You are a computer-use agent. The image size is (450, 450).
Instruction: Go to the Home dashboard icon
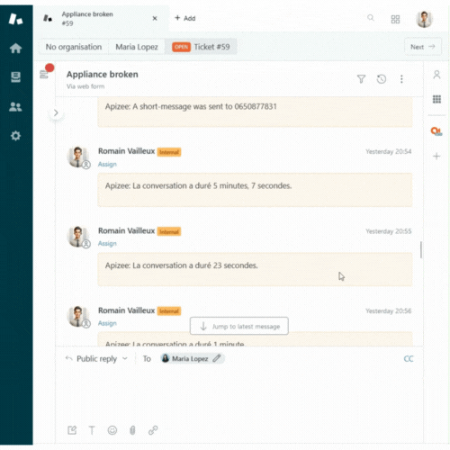click(15, 48)
